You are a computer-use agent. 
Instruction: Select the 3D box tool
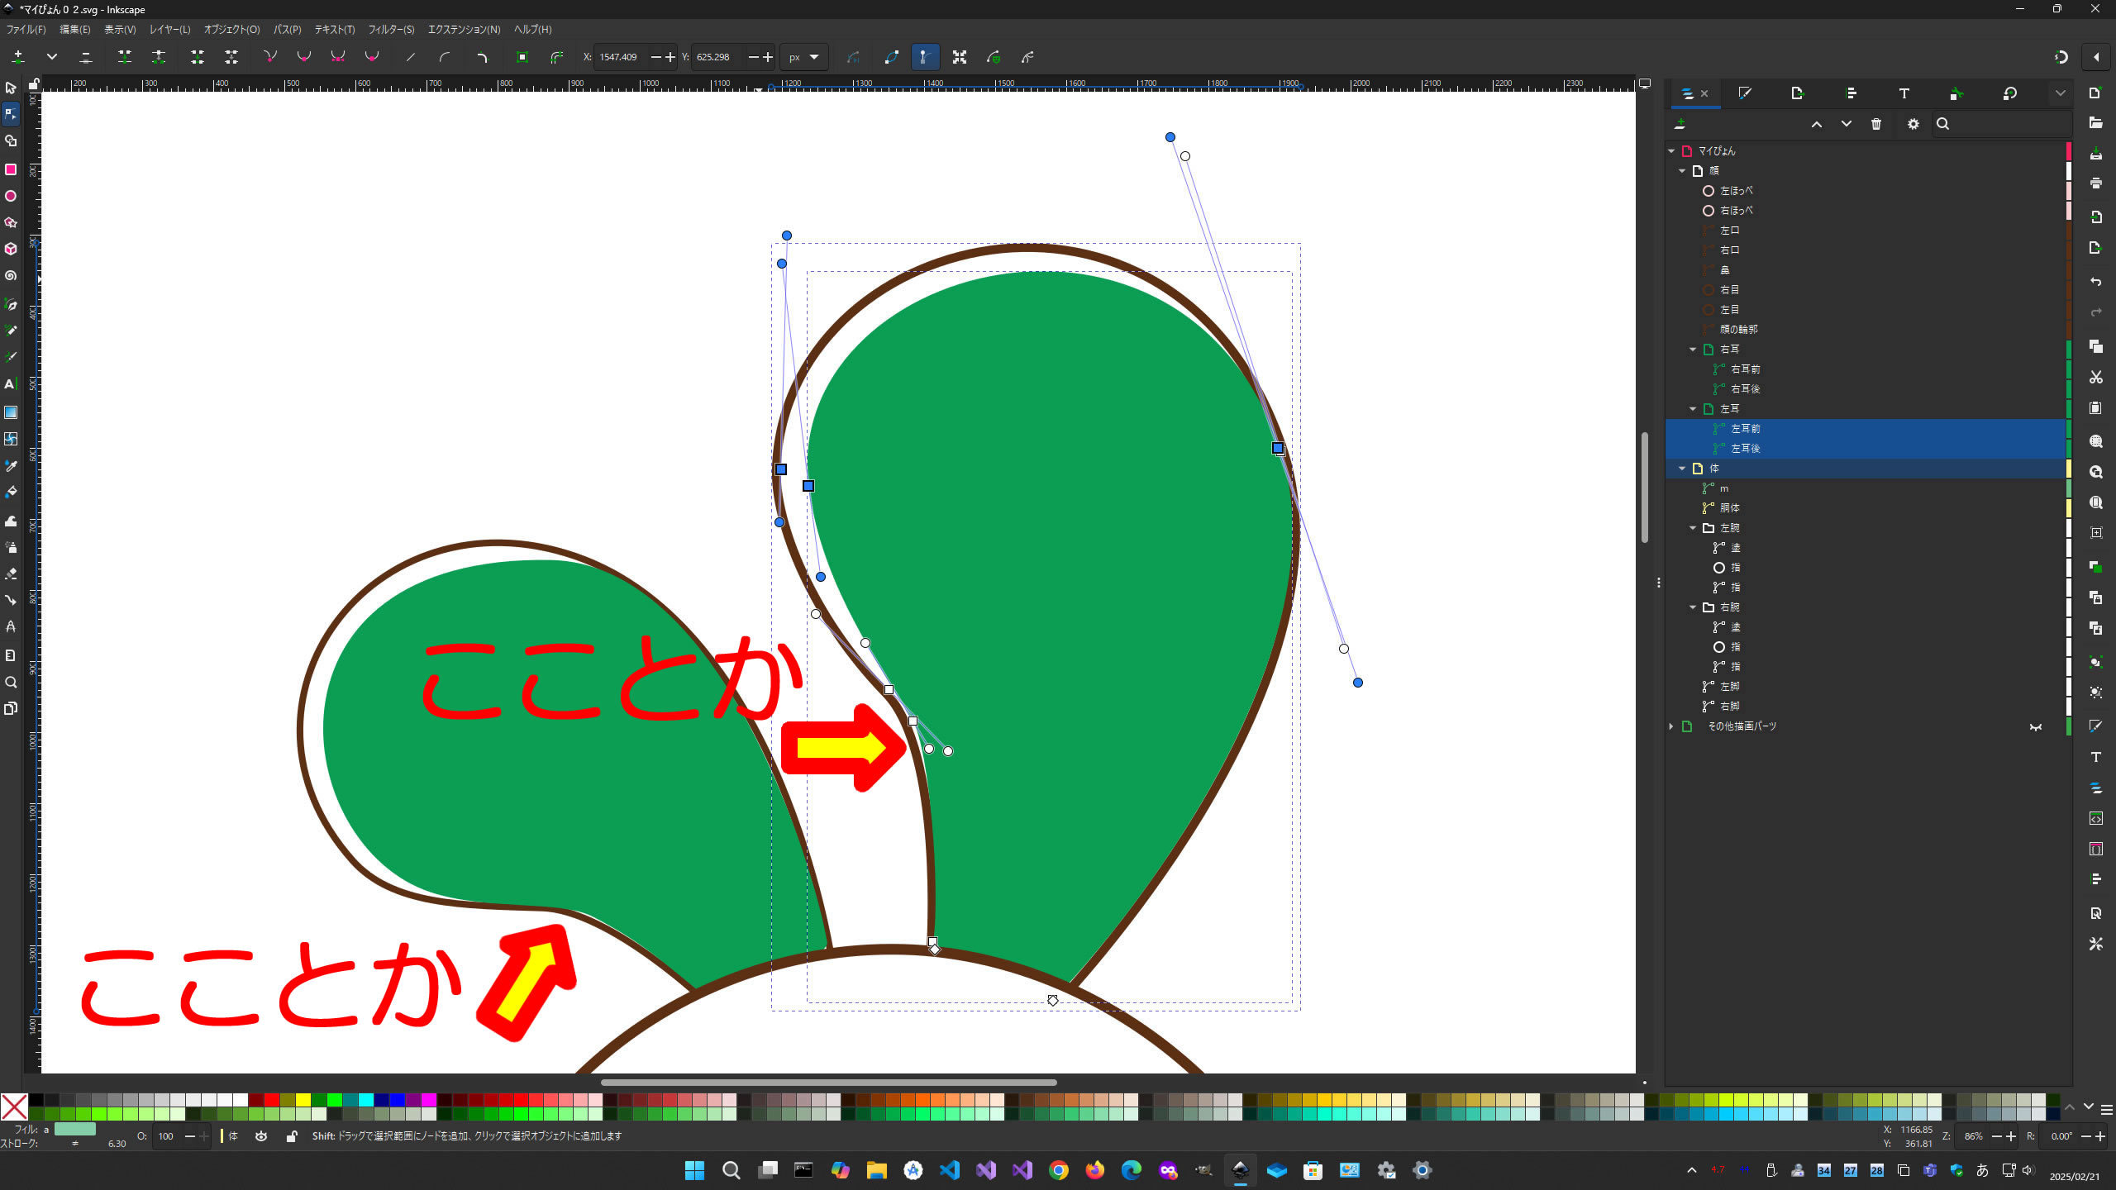pos(11,249)
